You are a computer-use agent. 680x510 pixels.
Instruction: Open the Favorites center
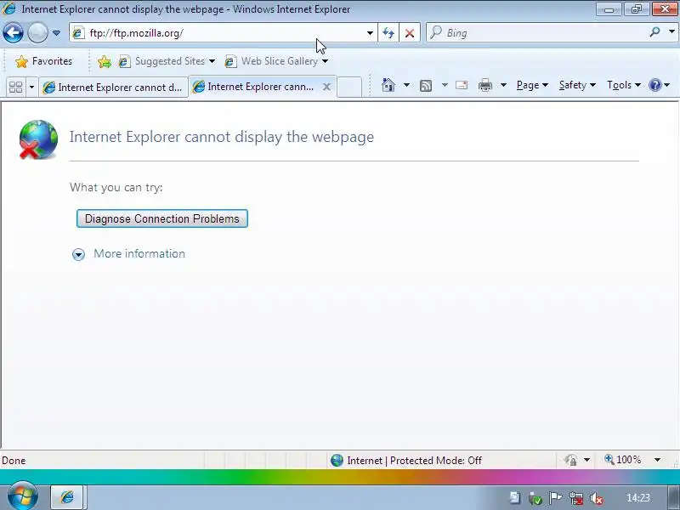tap(43, 61)
